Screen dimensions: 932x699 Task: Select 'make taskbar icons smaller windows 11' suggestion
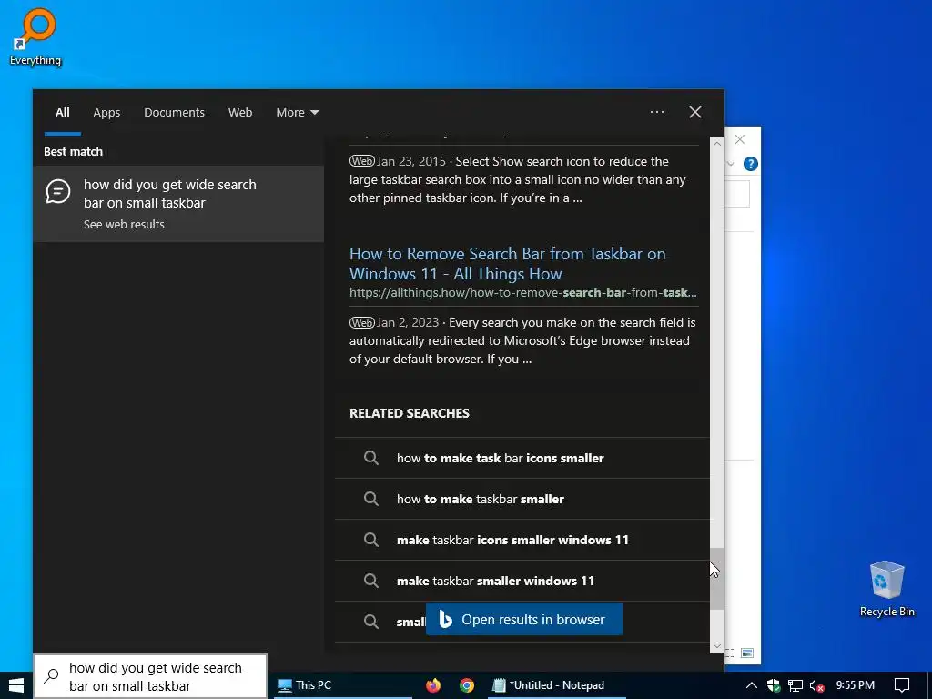click(522, 541)
